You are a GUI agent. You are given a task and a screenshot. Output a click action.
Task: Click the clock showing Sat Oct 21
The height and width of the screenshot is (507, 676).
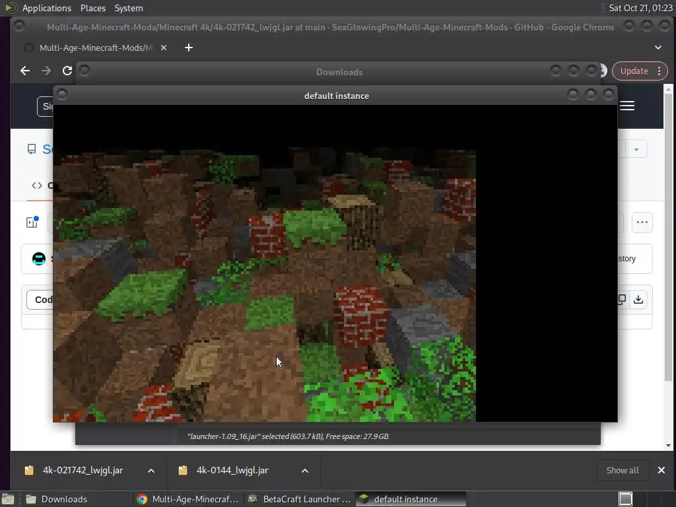click(x=640, y=8)
